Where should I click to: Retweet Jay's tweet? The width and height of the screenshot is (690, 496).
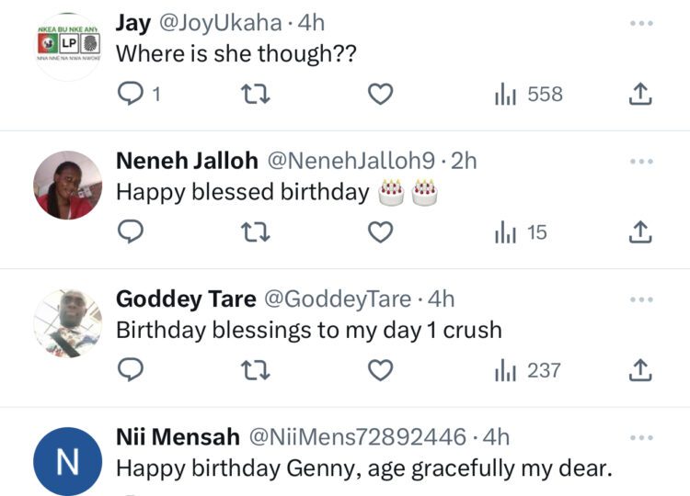[x=259, y=95]
